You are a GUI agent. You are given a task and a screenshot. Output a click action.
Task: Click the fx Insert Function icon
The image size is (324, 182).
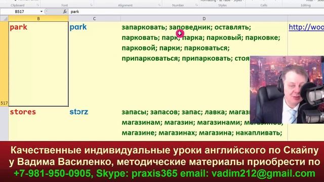click(x=65, y=12)
